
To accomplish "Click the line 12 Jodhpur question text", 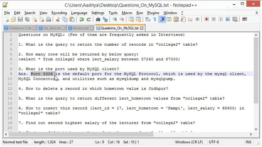I will pyautogui.click(x=93, y=89).
